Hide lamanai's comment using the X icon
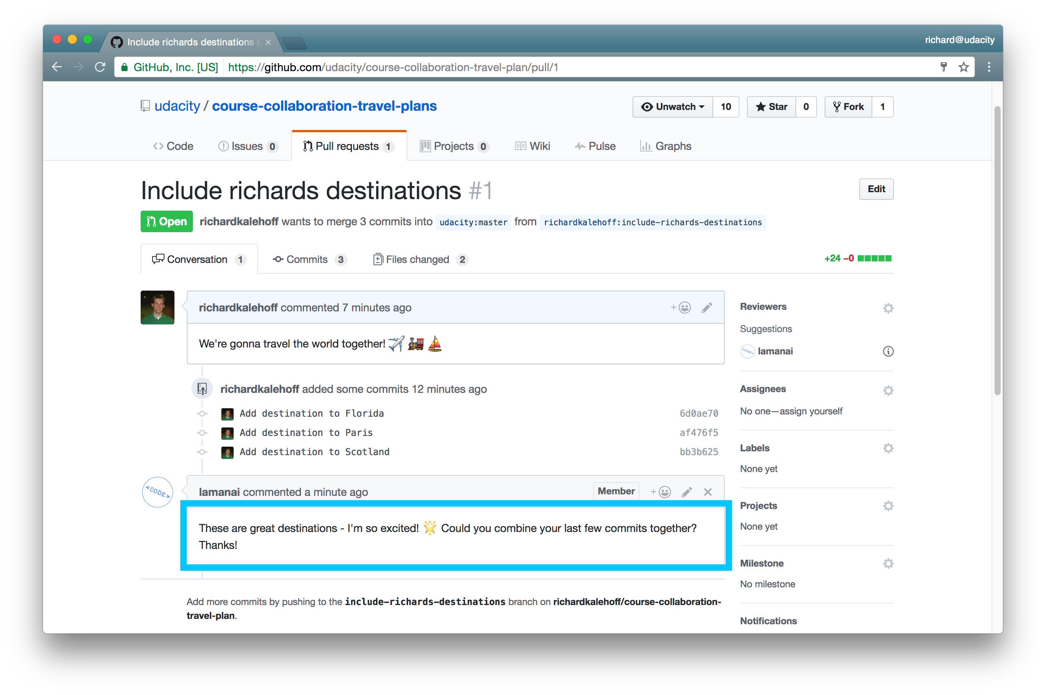Image resolution: width=1046 pixels, height=695 pixels. coord(707,492)
